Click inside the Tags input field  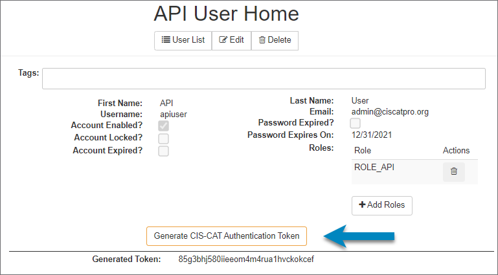(263, 78)
